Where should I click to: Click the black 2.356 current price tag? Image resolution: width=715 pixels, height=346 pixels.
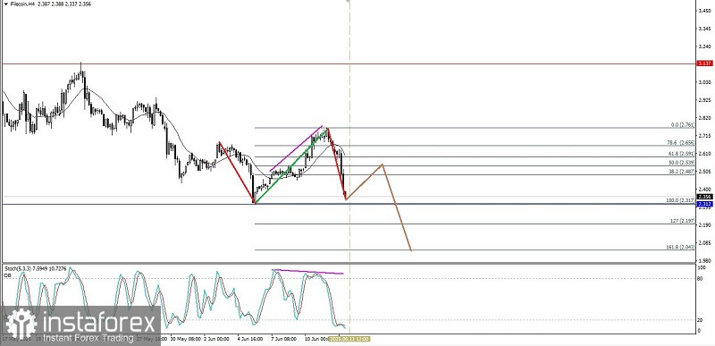coord(705,197)
